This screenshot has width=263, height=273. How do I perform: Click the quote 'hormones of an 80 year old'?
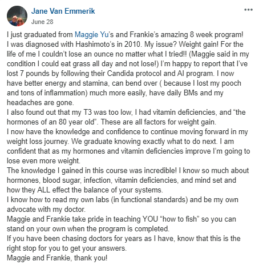(50, 122)
